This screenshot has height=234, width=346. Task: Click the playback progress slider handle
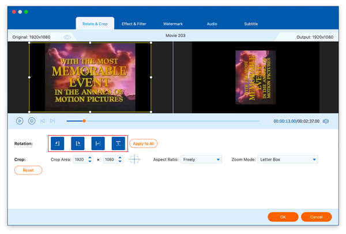pyautogui.click(x=84, y=121)
